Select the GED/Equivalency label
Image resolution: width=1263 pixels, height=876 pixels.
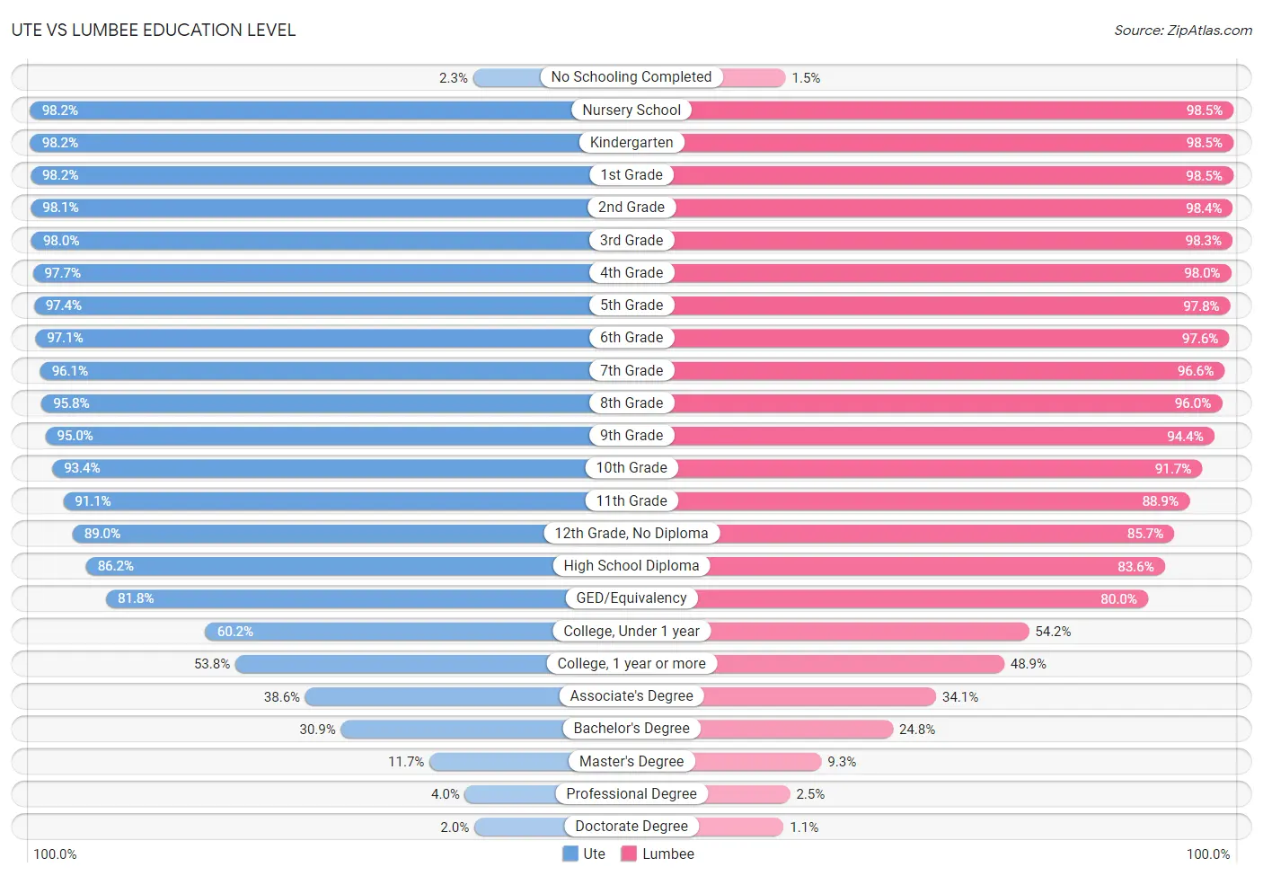coord(631,597)
